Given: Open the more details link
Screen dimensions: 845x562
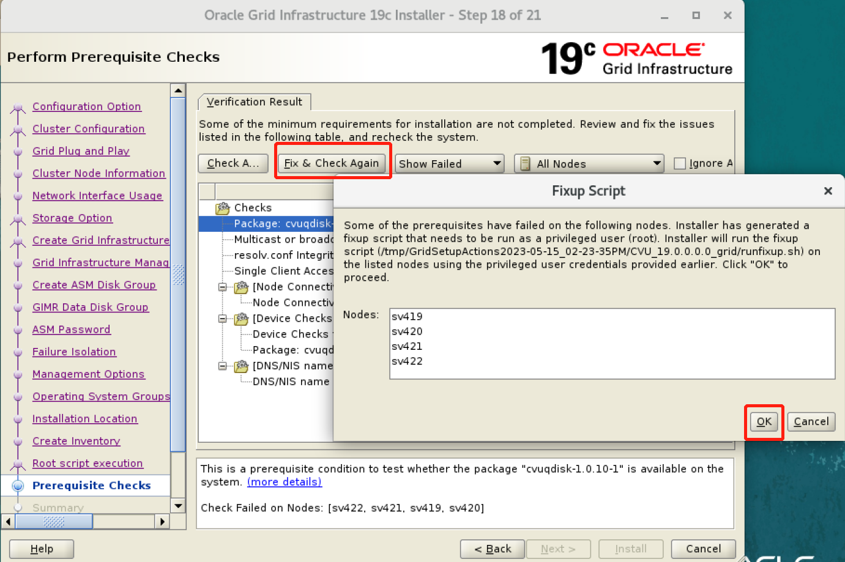Looking at the screenshot, I should click(x=285, y=482).
